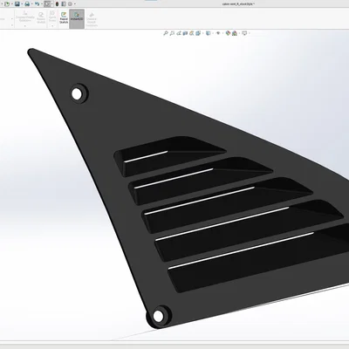Expand the View Settings dropdown arrow
The height and width of the screenshot is (349, 349).
(250, 33)
